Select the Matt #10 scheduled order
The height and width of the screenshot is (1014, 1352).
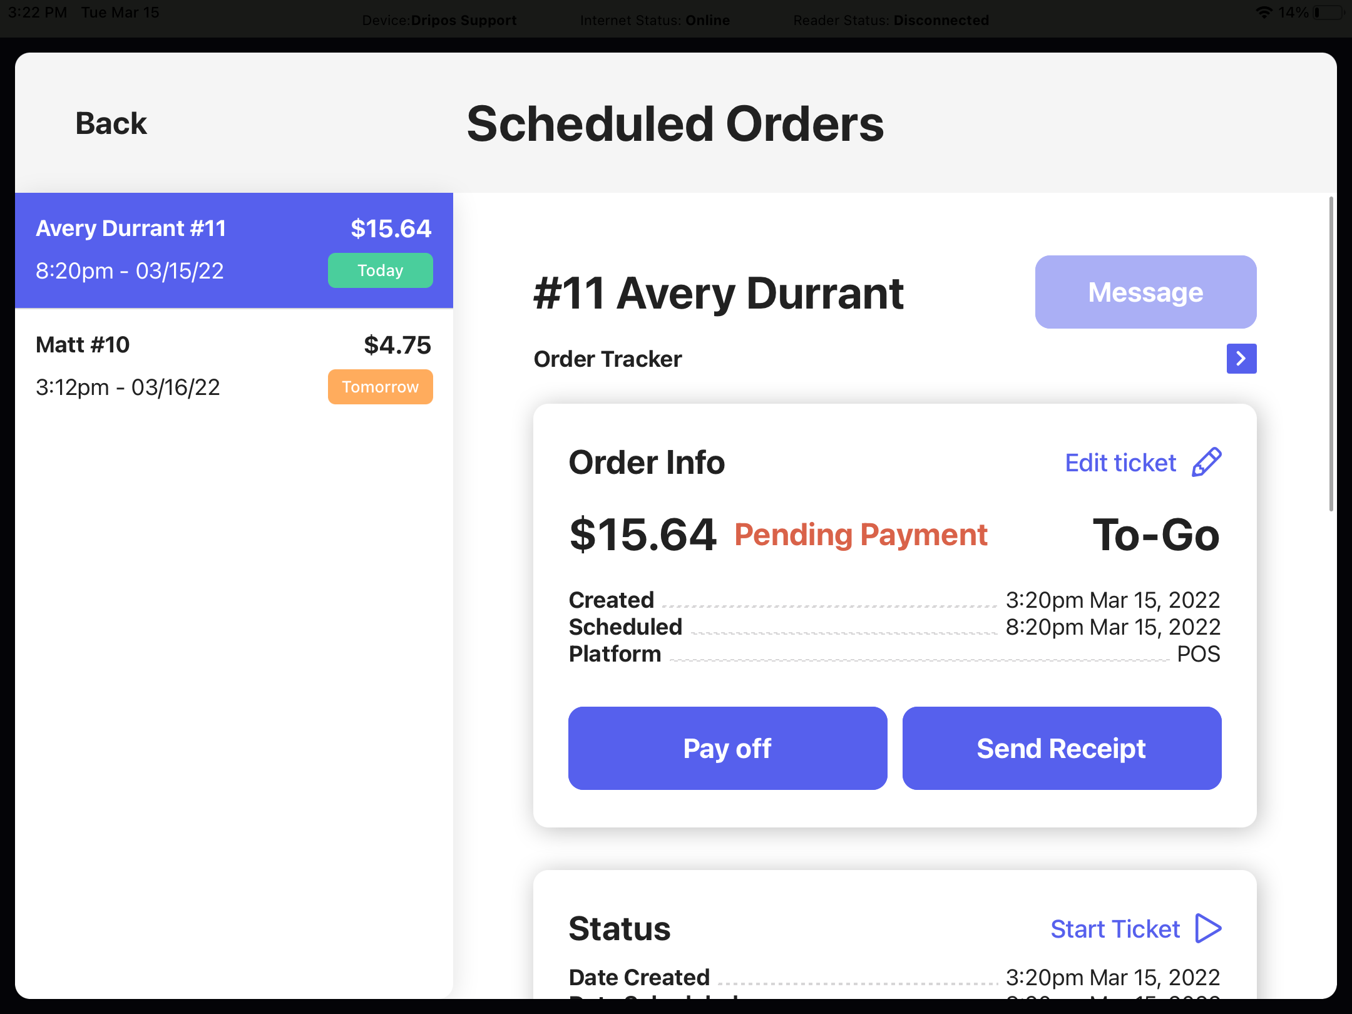[x=234, y=367]
